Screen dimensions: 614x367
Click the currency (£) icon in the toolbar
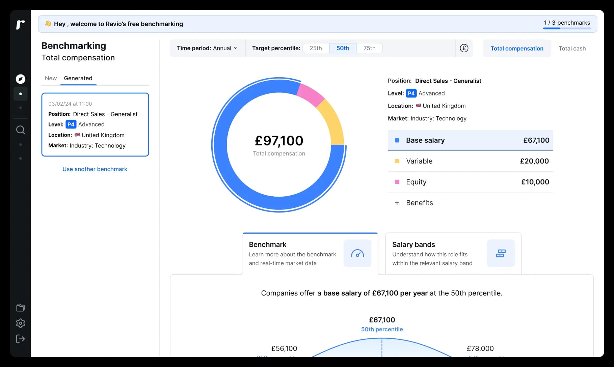pos(464,48)
